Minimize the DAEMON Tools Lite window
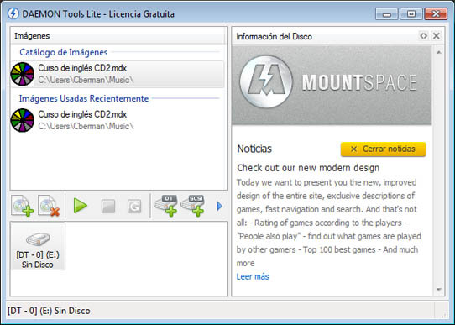The image size is (455, 325). click(x=386, y=14)
